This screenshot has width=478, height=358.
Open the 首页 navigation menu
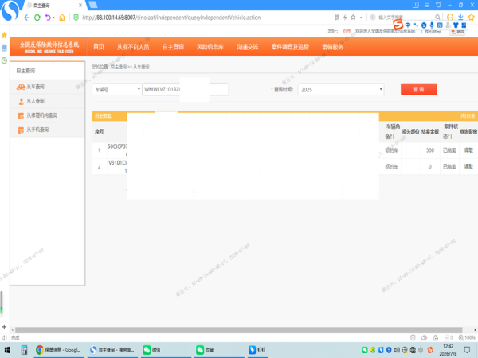(99, 47)
